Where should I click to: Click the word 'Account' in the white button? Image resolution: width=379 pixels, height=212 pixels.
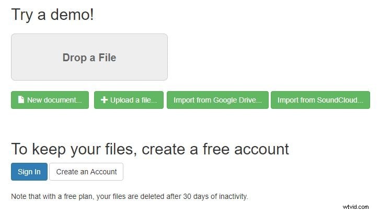tap(103, 172)
